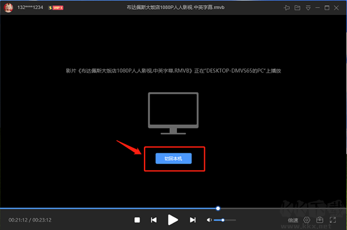Click the VIP1 badge

pos(56,7)
